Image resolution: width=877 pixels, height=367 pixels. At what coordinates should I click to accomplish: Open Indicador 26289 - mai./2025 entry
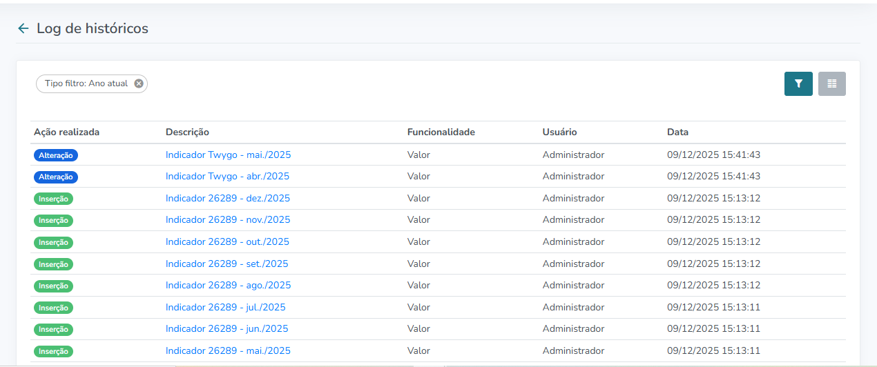[228, 350]
